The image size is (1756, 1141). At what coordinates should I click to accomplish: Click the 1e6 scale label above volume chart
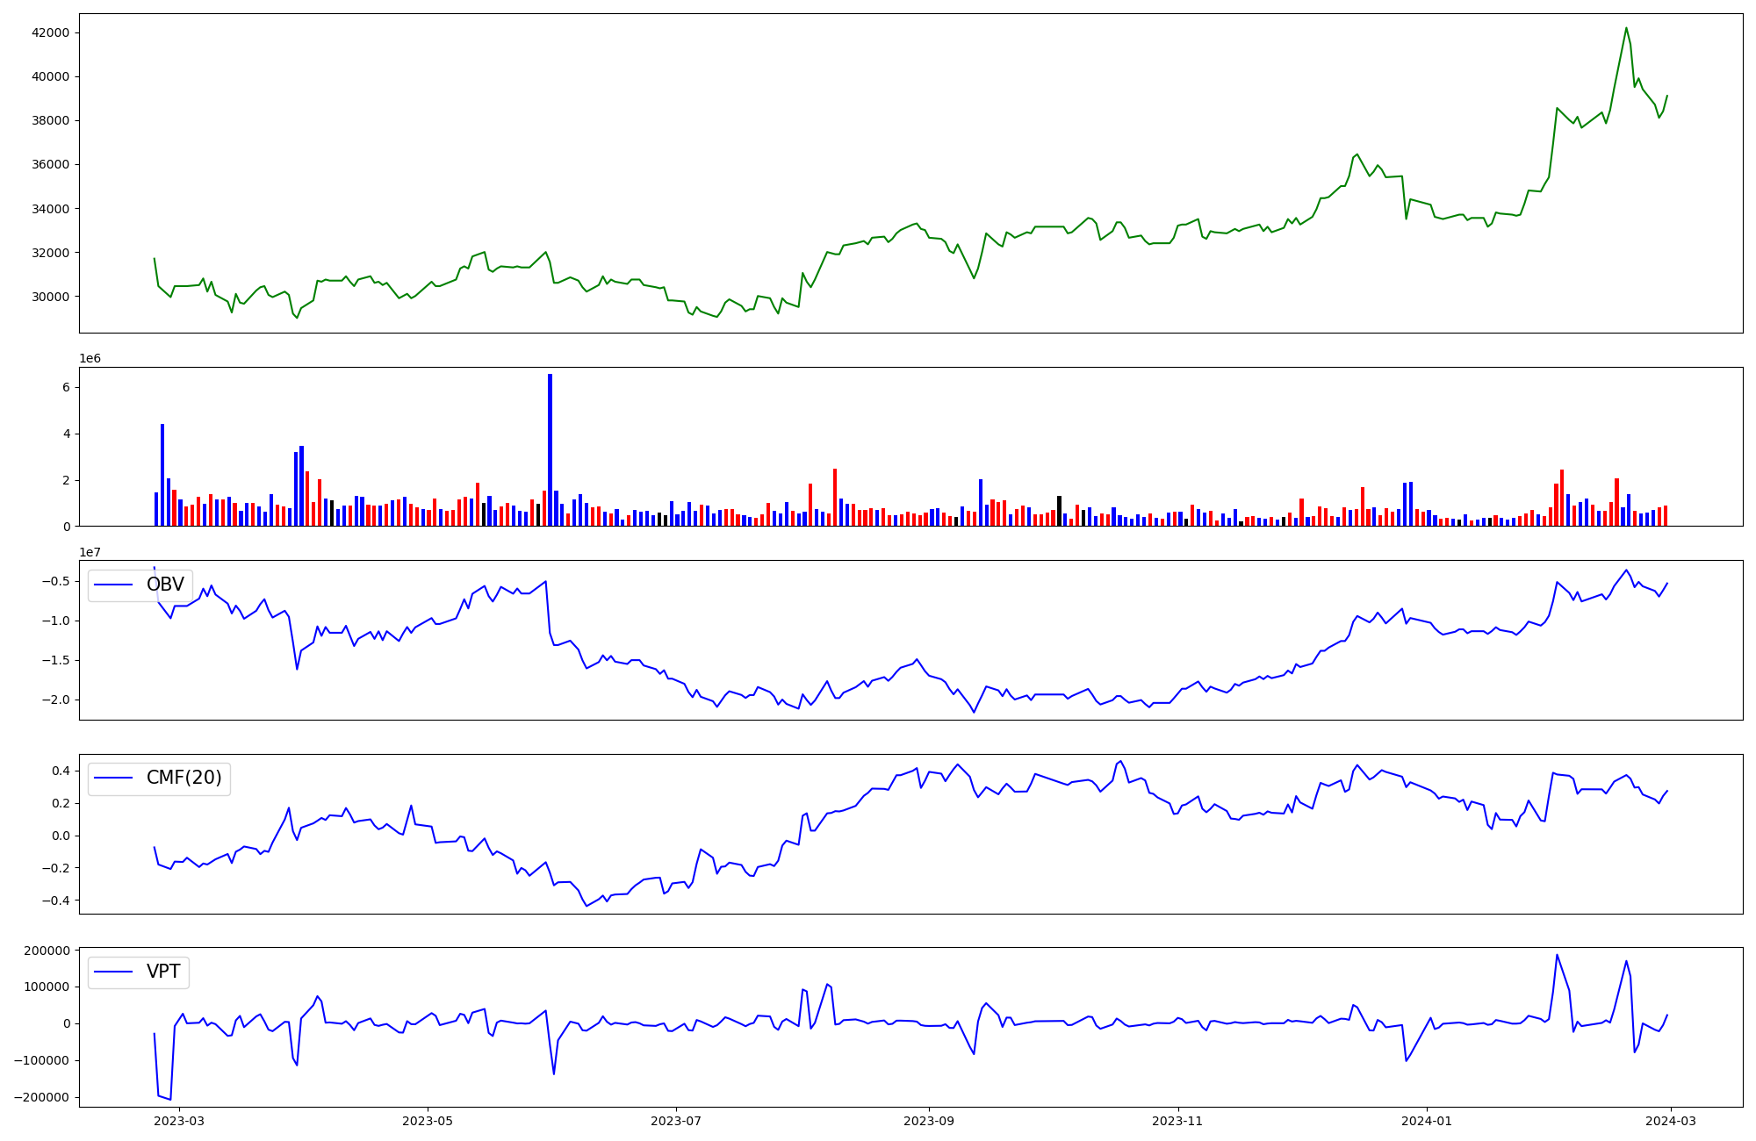click(90, 358)
